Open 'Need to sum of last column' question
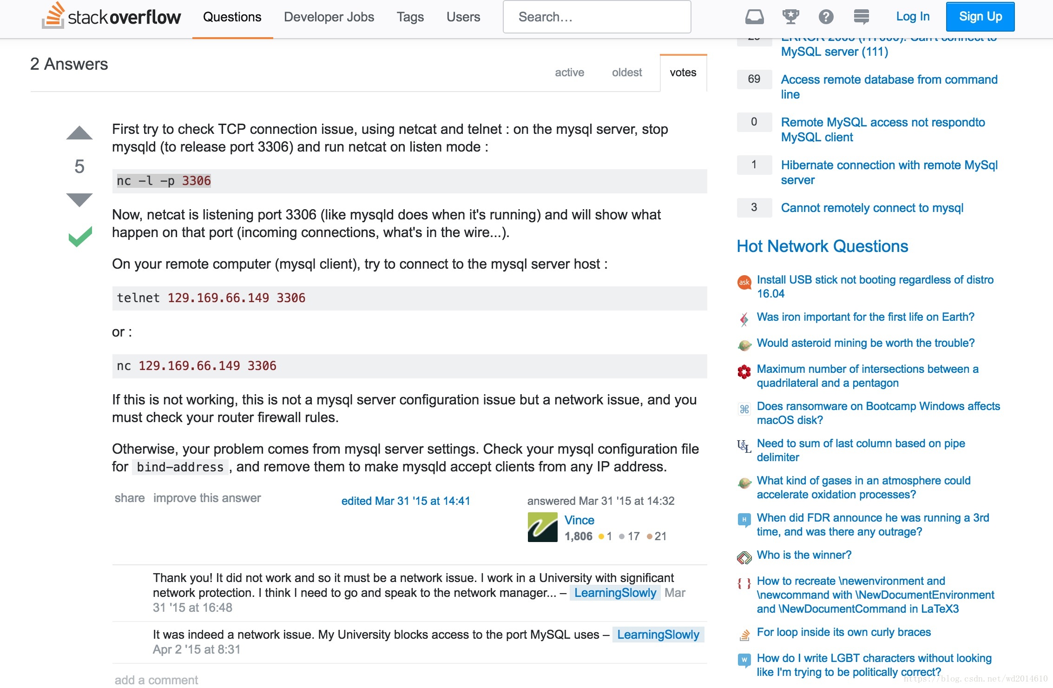 [861, 450]
